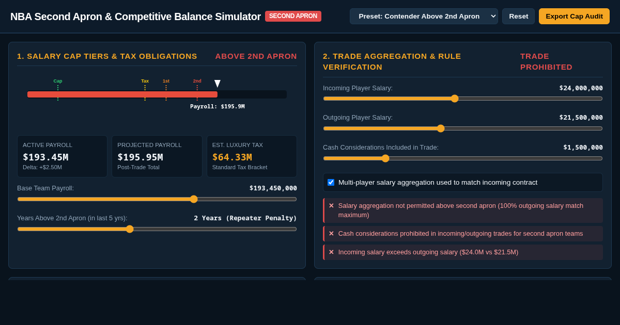This screenshot has width=620, height=325.
Task: Click the Delta: +$2.50M text
Action: (42, 167)
